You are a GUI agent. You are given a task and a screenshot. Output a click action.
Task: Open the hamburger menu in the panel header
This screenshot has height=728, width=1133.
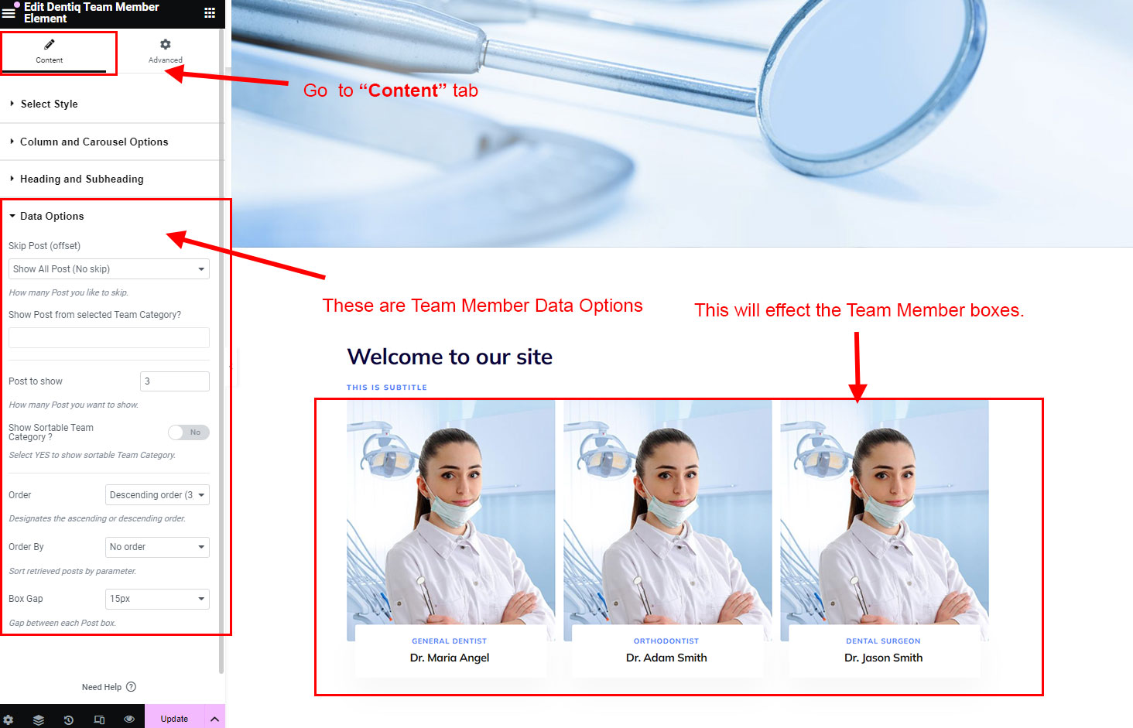pyautogui.click(x=9, y=12)
